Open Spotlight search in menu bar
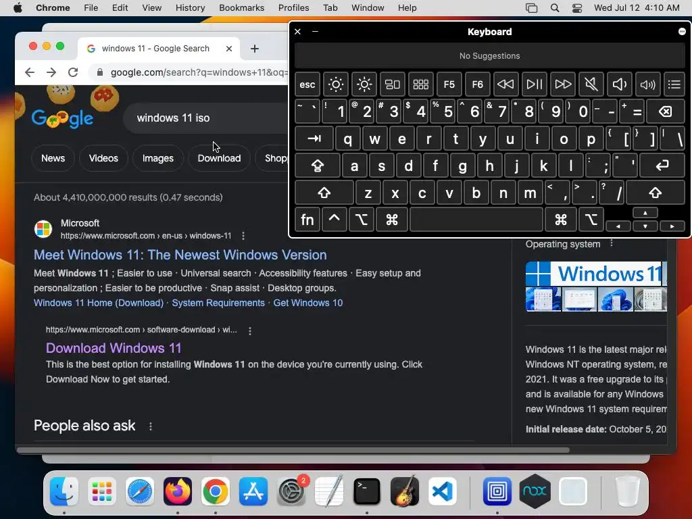 pos(555,8)
